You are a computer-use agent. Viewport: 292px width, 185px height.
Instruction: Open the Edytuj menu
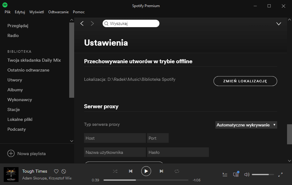pos(20,12)
